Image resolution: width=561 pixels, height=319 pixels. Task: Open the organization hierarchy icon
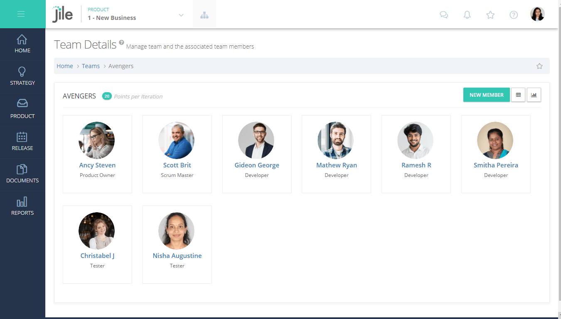[x=204, y=15]
